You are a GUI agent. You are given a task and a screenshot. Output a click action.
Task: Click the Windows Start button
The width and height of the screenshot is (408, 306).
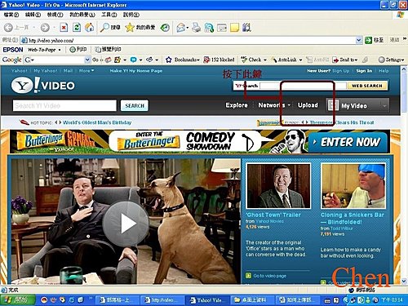coord(18,299)
